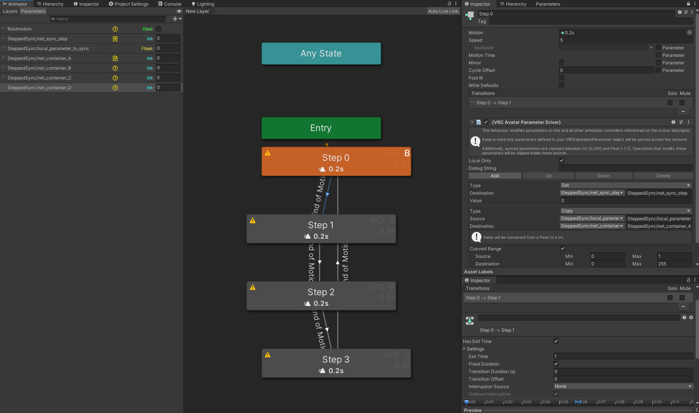Open the right-side Parameters tab
Screen dimensions: 699x413
(548, 4)
